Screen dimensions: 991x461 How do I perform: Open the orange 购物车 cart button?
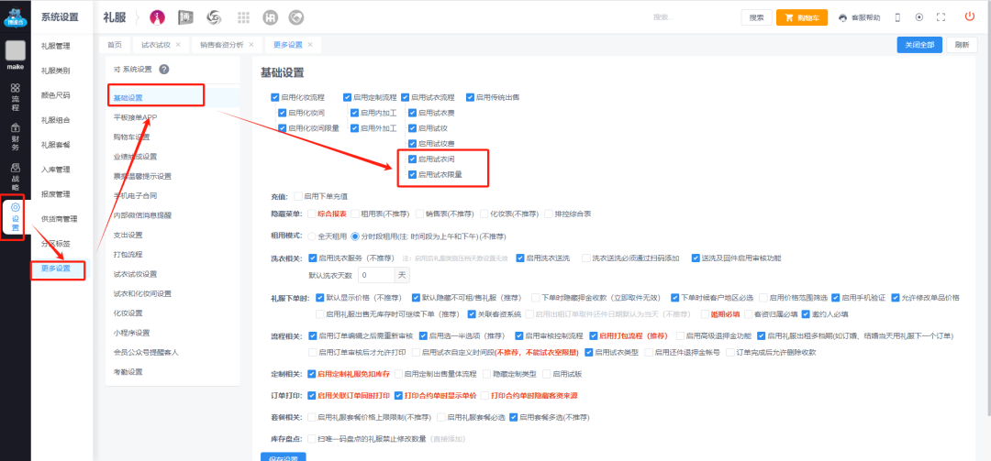coord(802,17)
